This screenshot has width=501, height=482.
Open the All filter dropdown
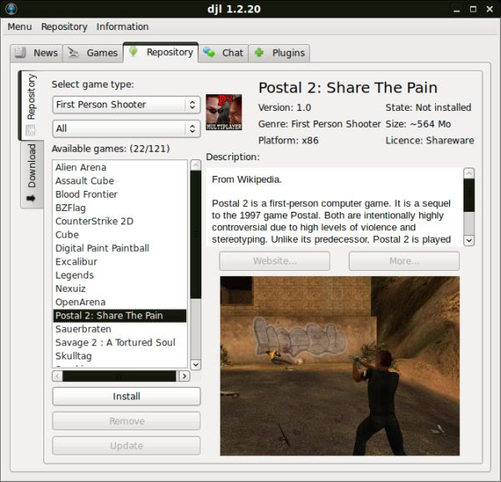point(127,128)
